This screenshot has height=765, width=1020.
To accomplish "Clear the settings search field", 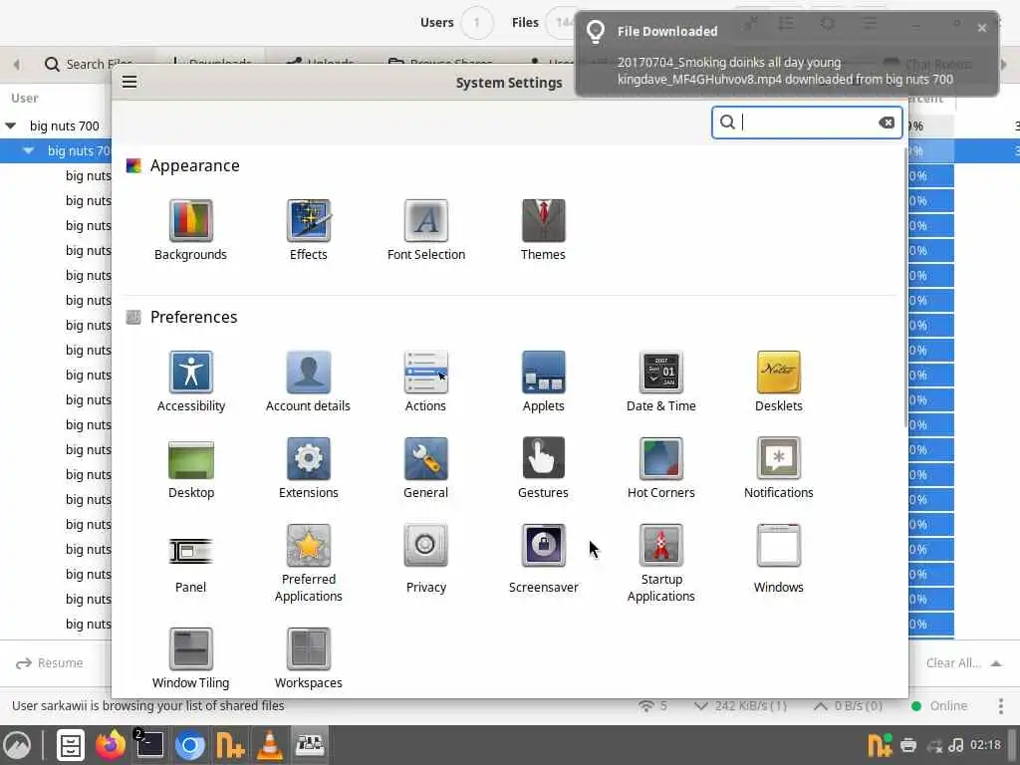I will 886,123.
